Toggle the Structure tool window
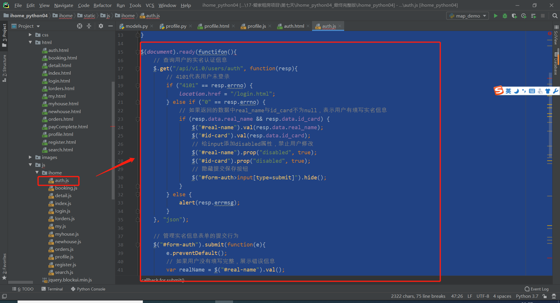Screen dimensions: 560x303 (4, 68)
